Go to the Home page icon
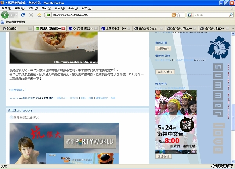The image size is (235, 169). tap(39, 15)
